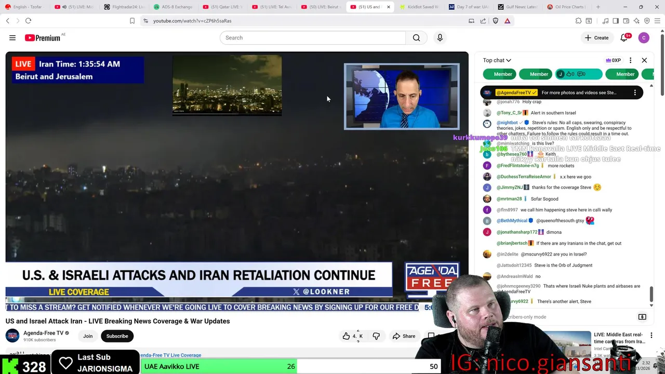Switch to Gulf News tab
This screenshot has height=374, width=665.
518,7
